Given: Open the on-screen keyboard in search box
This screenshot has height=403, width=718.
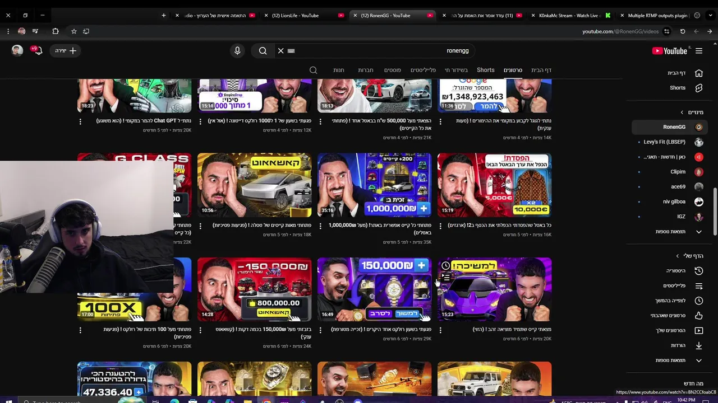Looking at the screenshot, I should click(x=291, y=51).
